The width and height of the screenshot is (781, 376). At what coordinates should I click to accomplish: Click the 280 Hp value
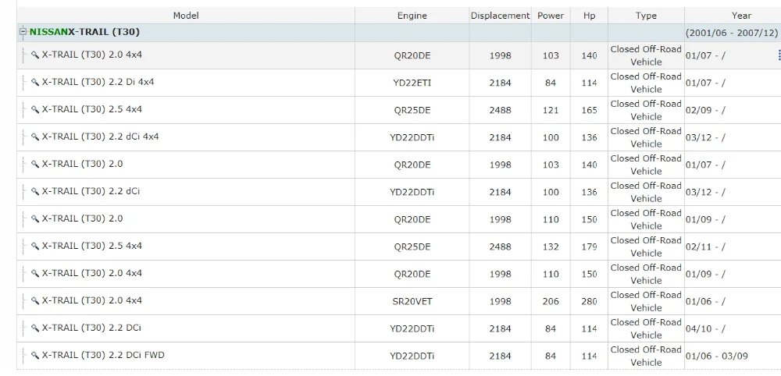pyautogui.click(x=589, y=301)
